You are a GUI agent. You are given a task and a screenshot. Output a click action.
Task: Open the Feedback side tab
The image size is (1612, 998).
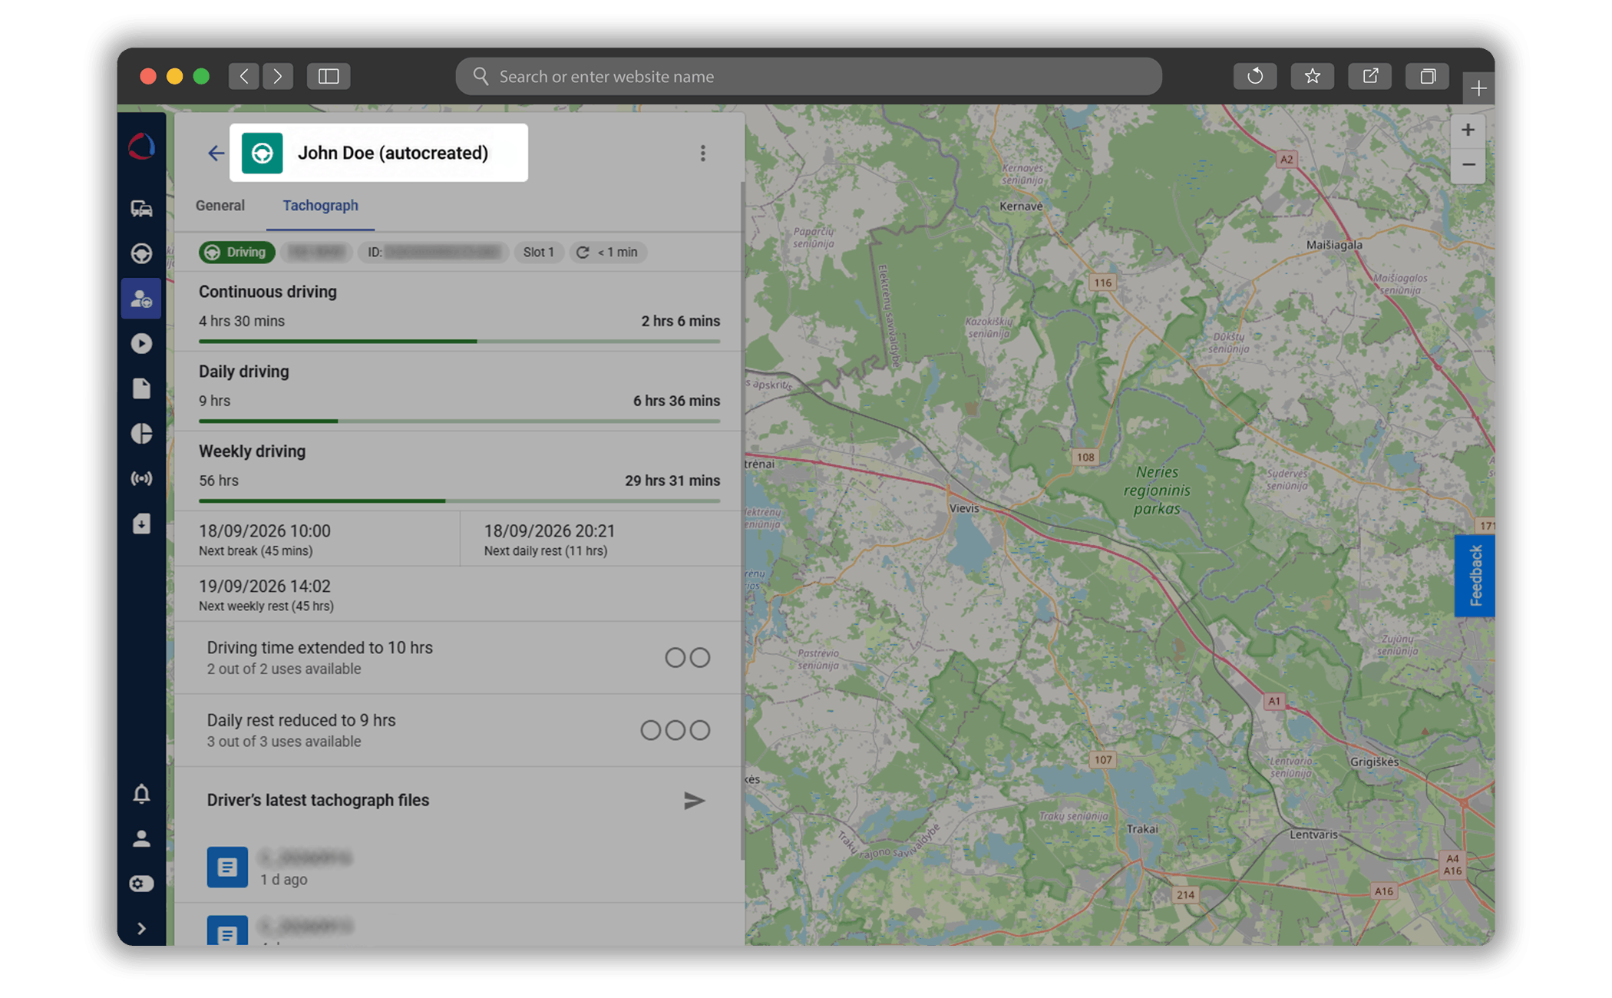pos(1474,575)
